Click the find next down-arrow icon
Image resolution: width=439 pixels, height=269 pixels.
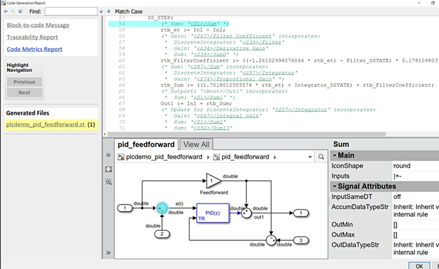pyautogui.click(x=108, y=11)
